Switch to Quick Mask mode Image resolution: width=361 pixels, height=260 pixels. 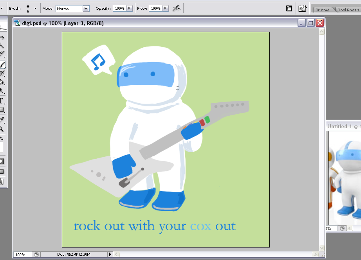tap(2, 161)
